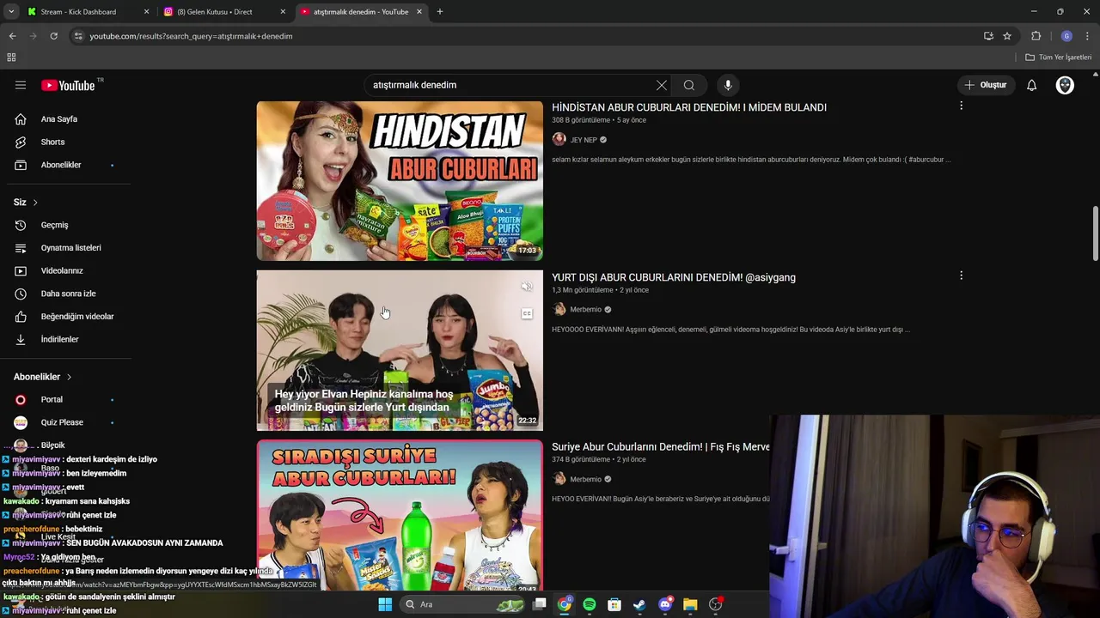Toggle captions on the YURT DIŞI preview thumbnail
The width and height of the screenshot is (1100, 618).
527,314
